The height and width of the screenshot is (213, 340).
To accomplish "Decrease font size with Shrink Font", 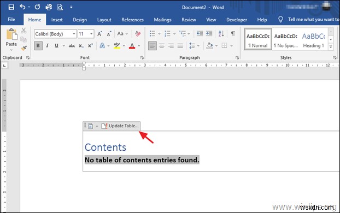I will pyautogui.click(x=109, y=34).
